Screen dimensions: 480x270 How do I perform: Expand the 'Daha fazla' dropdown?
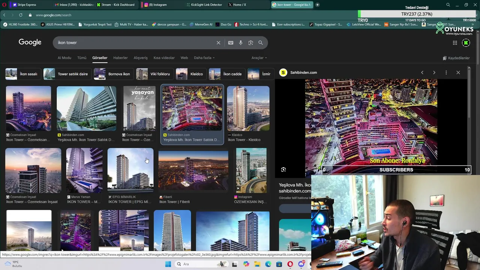tap(204, 58)
